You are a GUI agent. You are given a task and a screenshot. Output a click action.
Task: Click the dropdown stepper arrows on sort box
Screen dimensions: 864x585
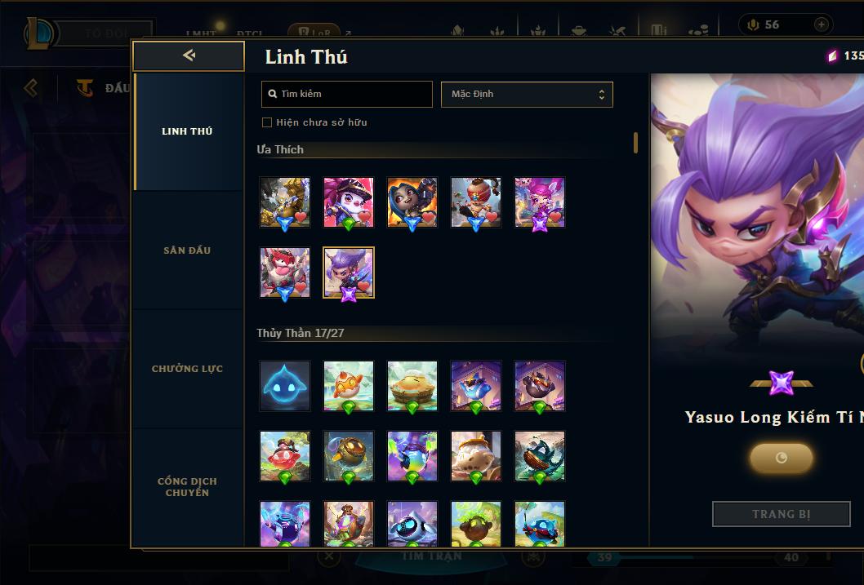coord(602,95)
